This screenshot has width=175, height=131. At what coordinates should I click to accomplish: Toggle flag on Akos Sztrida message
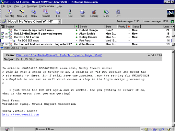pos(129,34)
